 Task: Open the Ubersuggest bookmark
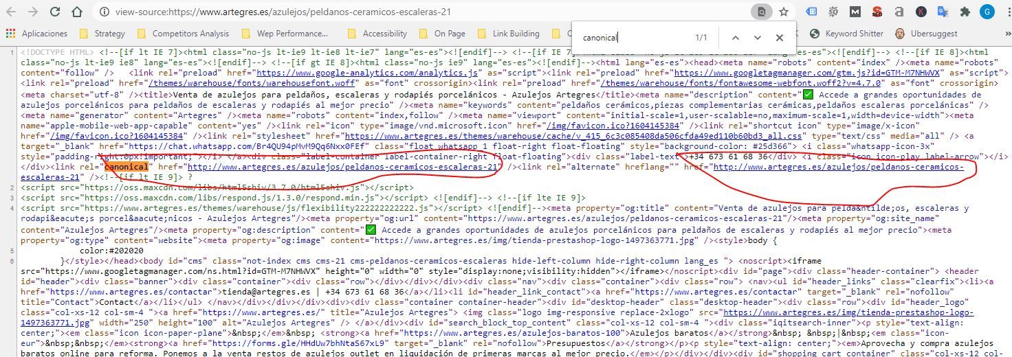tap(926, 34)
